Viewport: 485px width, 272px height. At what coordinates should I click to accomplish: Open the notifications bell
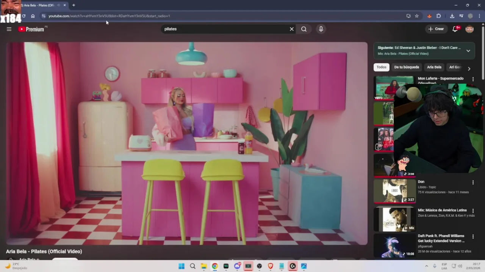tap(455, 29)
